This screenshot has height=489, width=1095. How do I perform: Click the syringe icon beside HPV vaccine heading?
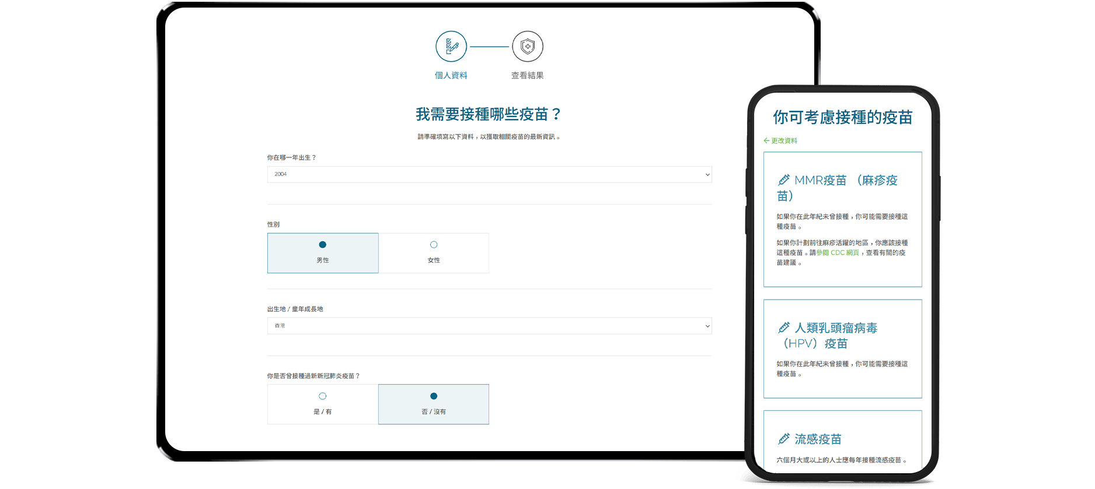tap(783, 328)
